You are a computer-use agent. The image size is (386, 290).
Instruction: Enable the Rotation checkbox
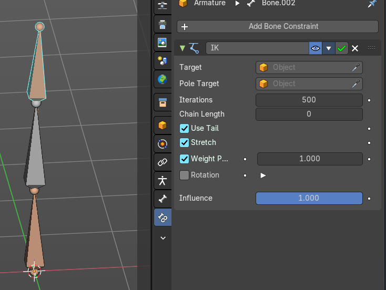click(x=184, y=175)
